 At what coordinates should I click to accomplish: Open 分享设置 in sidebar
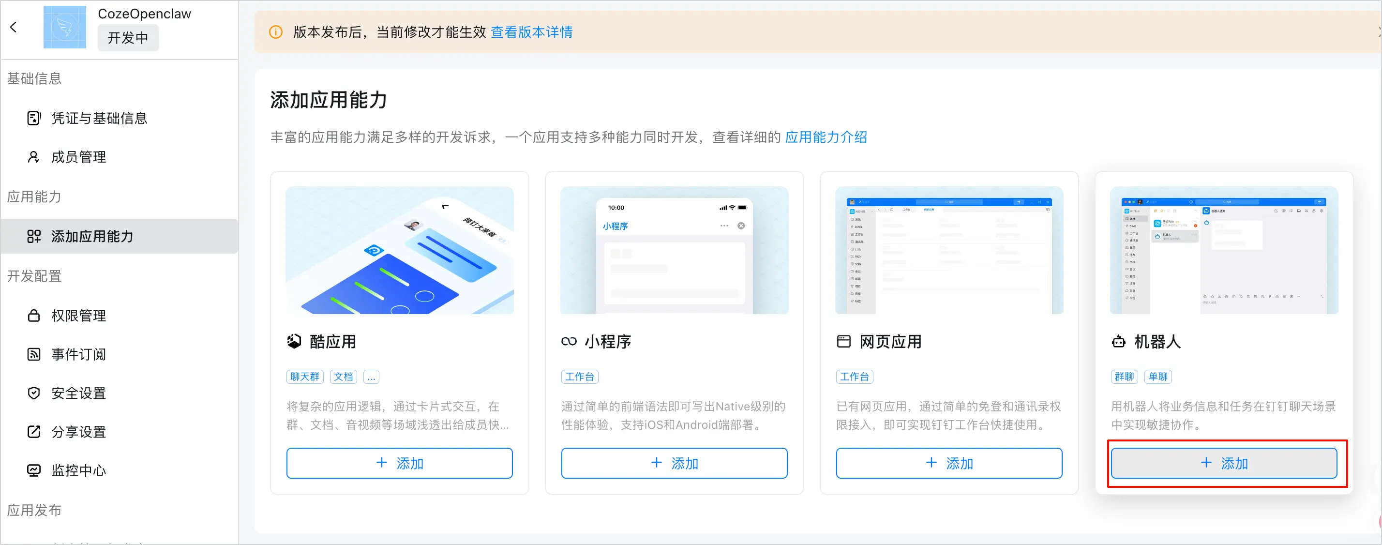[78, 431]
